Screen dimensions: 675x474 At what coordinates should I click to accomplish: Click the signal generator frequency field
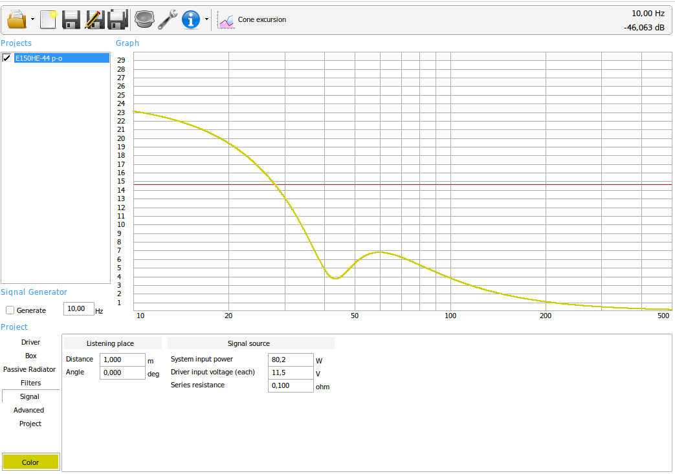point(78,309)
